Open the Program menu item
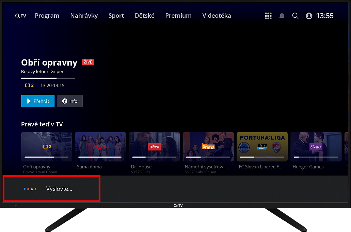351x232 pixels. tap(47, 16)
